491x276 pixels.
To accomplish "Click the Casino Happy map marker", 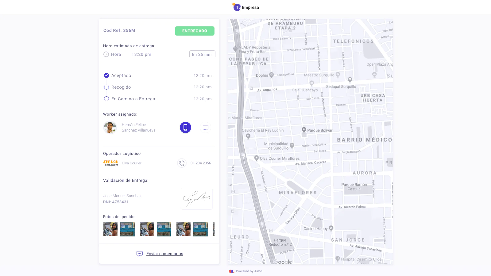I will pos(331,228).
